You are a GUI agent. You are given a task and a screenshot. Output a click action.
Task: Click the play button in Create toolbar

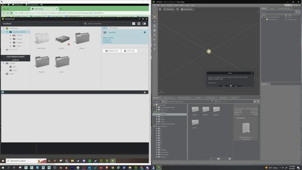click(x=154, y=40)
